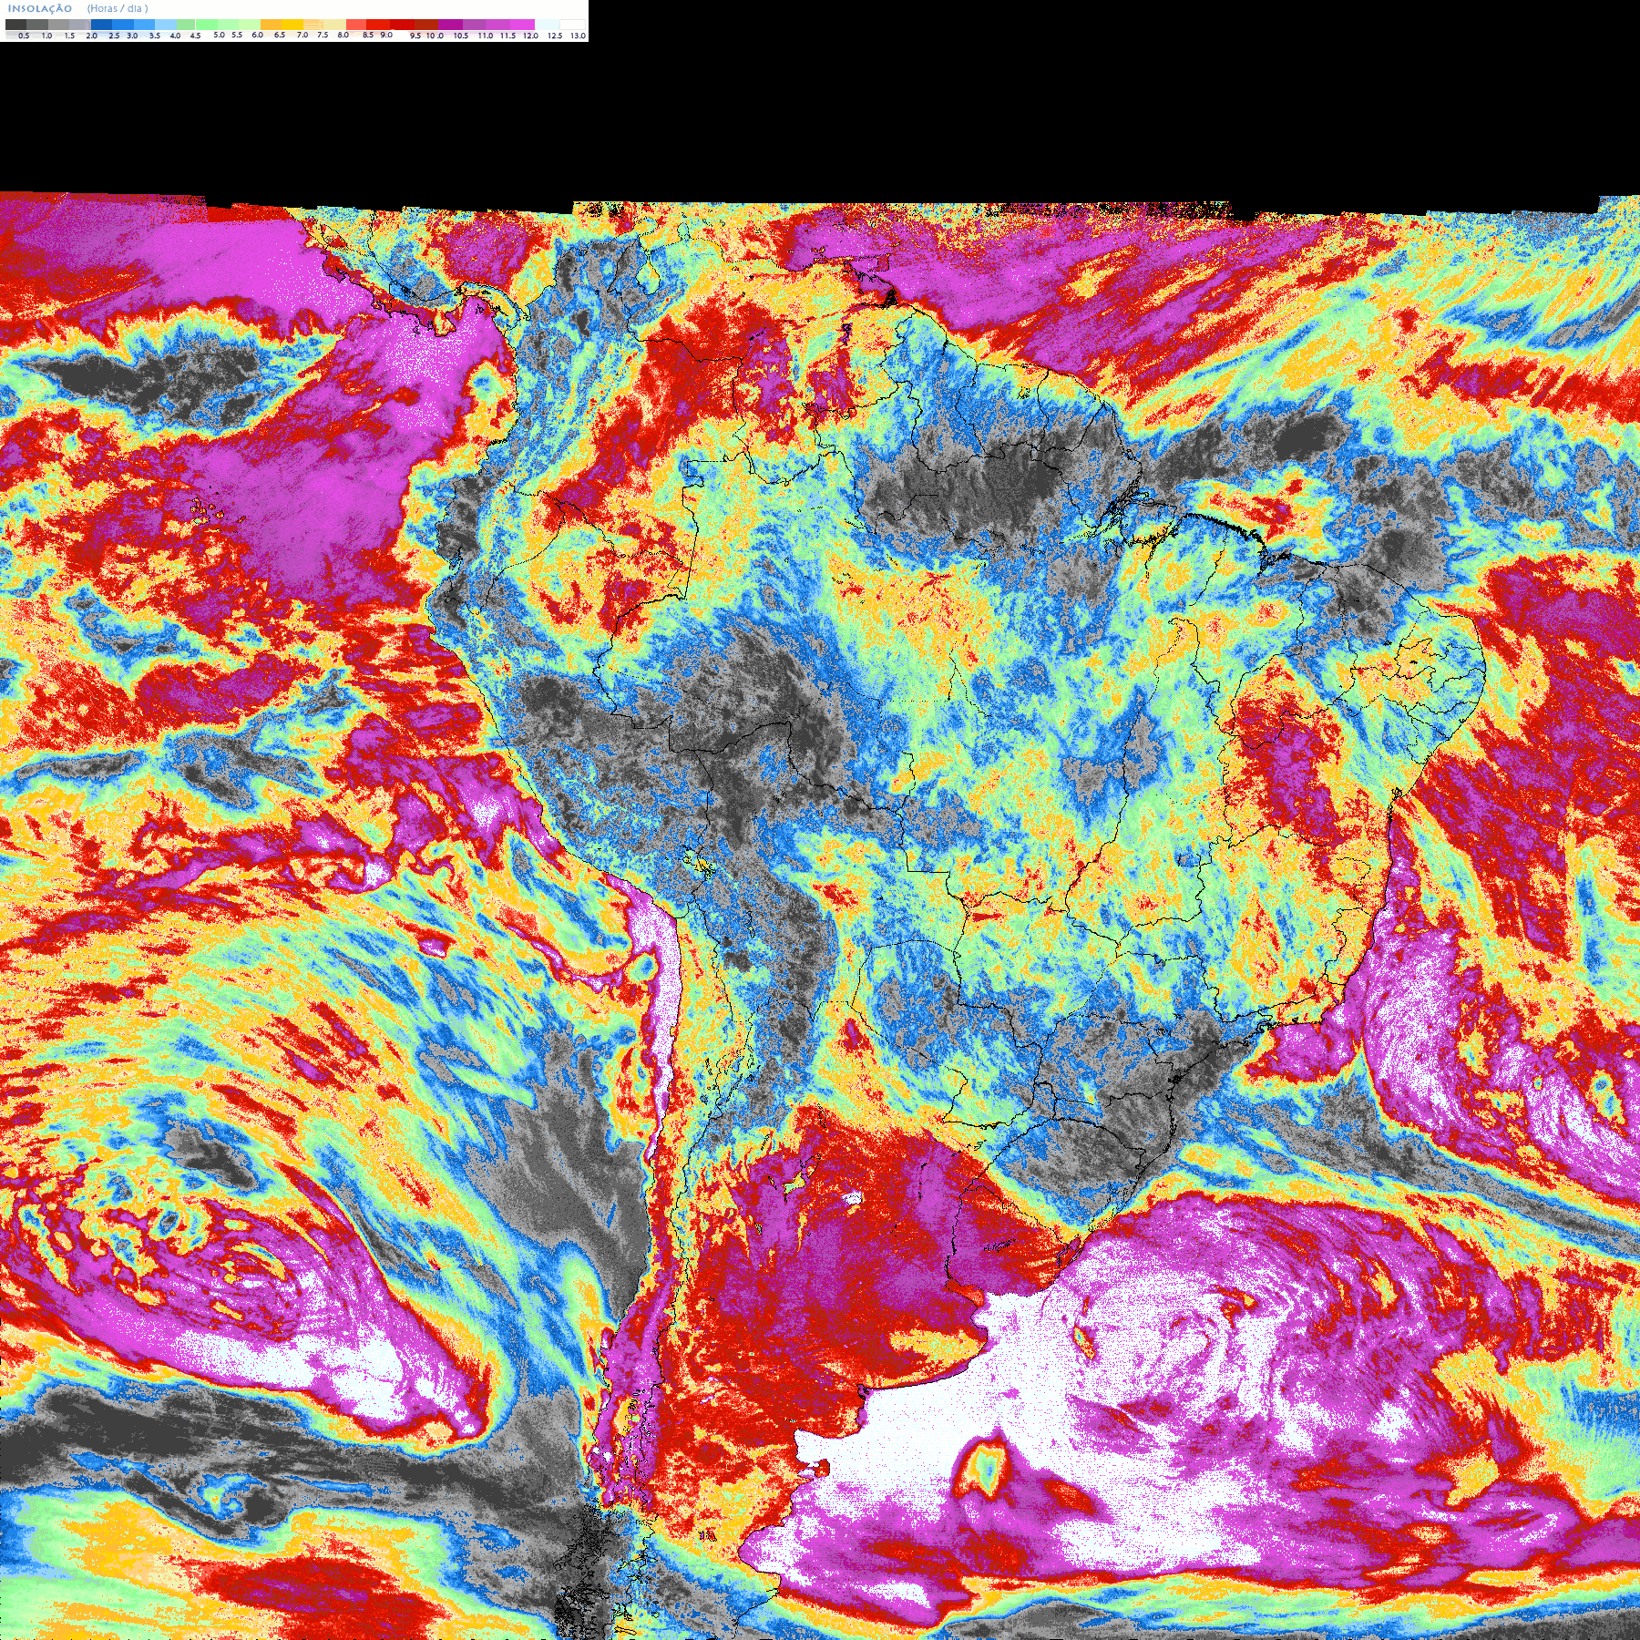Click the 7.0 legend value
Viewport: 1640px width, 1640px height.
302,35
